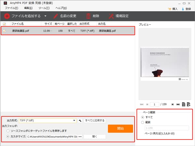Go to next preview page icon
The height and width of the screenshot is (146, 195).
pyautogui.click(x=173, y=104)
